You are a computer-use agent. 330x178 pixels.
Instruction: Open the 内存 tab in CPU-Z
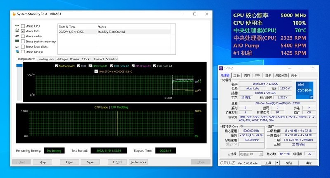pyautogui.click(x=247, y=76)
